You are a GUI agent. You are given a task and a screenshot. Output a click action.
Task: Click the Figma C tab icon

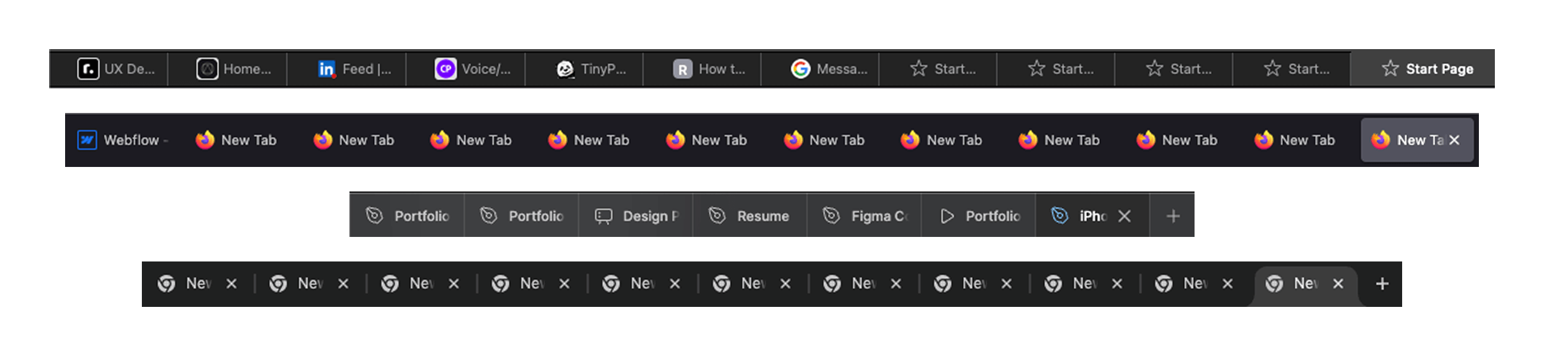831,215
